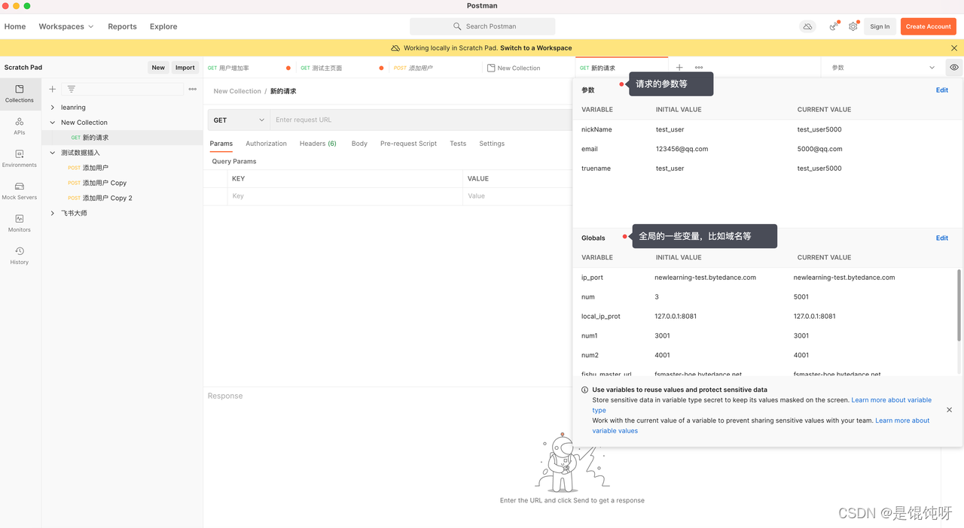
Task: Open the tab bar more options ellipsis
Action: tap(699, 68)
